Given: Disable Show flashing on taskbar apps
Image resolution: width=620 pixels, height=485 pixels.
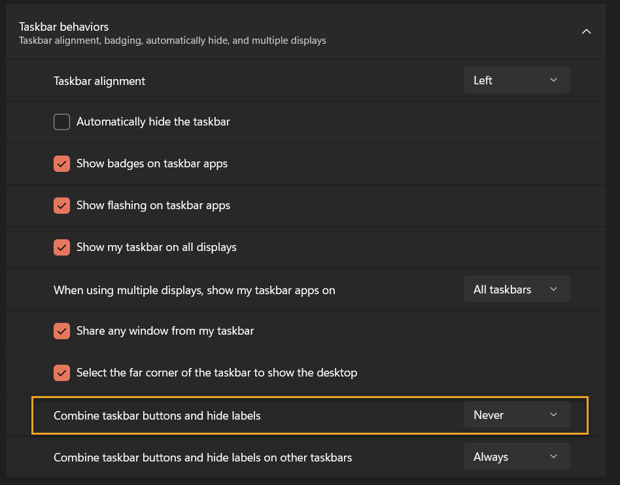Looking at the screenshot, I should coord(61,205).
